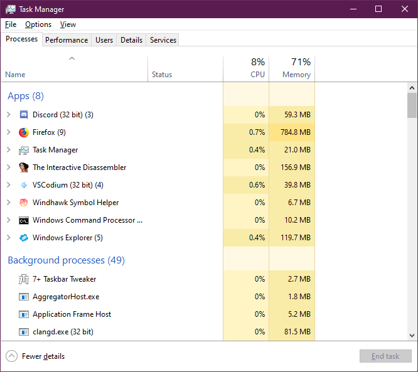This screenshot has height=372, width=418.
Task: Click the 784.8 MB memory value
Action: pyautogui.click(x=296, y=132)
